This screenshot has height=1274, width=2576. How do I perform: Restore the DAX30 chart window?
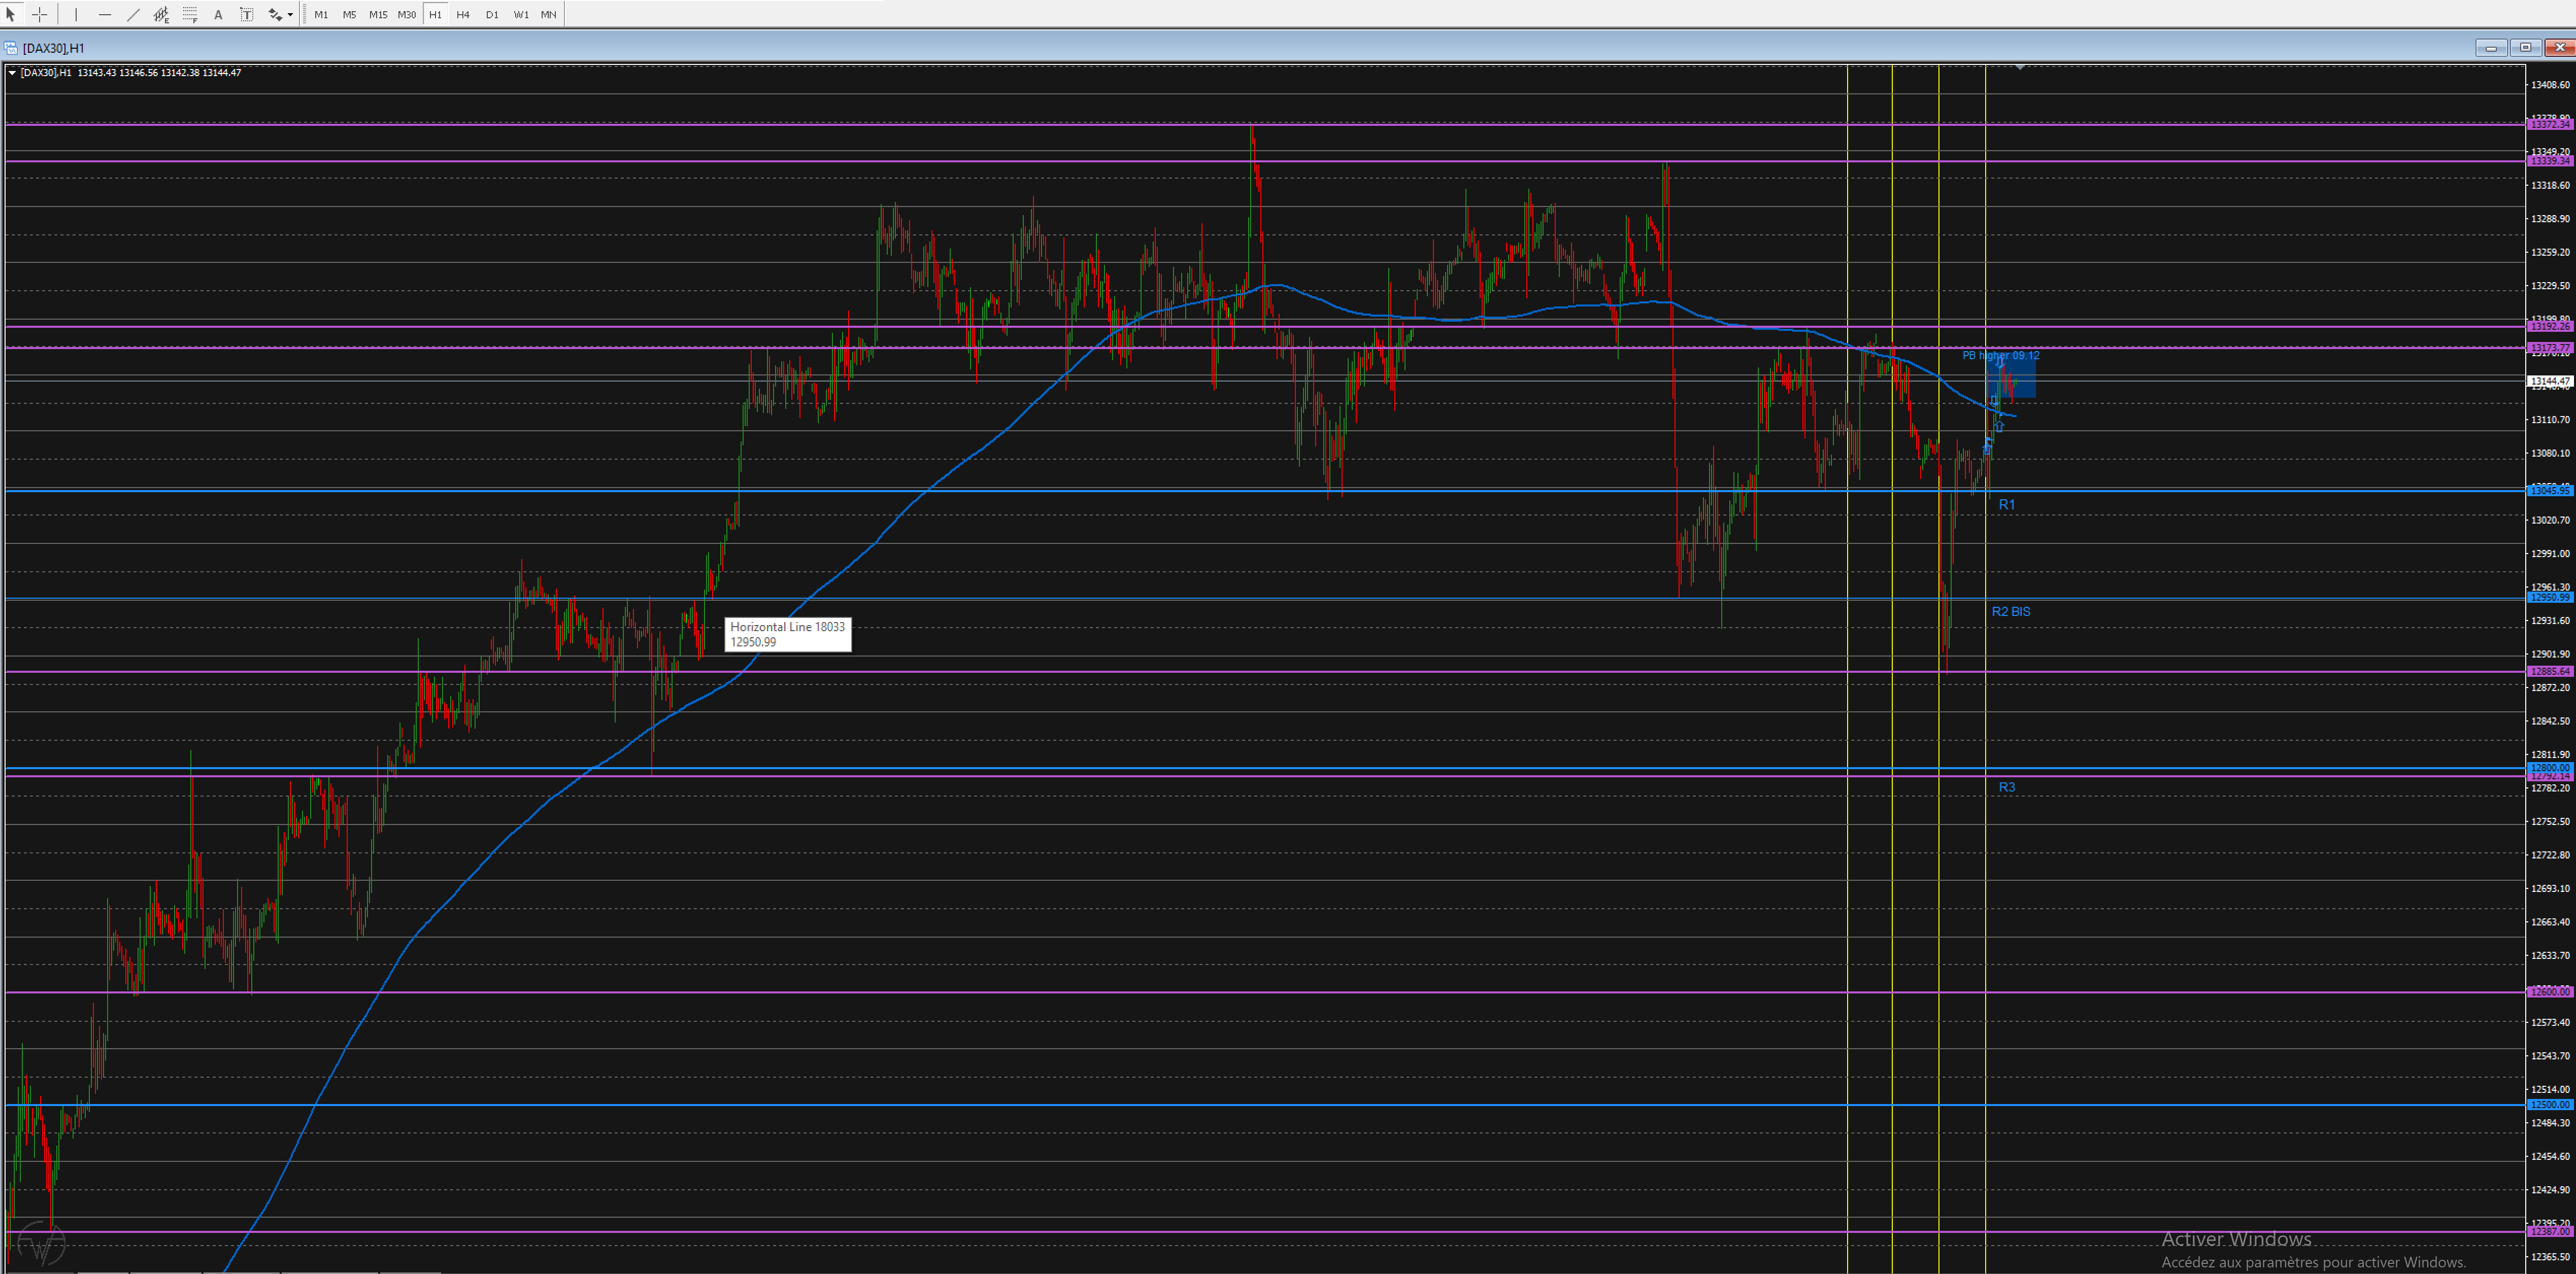[x=2525, y=48]
